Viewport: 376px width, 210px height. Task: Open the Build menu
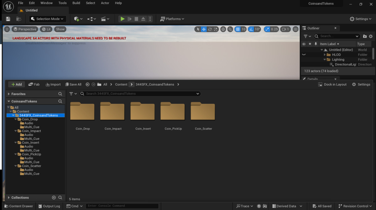click(76, 3)
